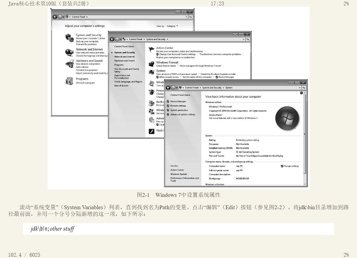This screenshot has height=258, width=357.
Task: Click the shield icon beside System protection
Action: point(168,110)
